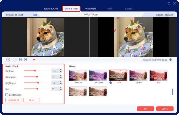Open the Watermark tab
This screenshot has height=115, width=179.
pyautogui.click(x=91, y=9)
